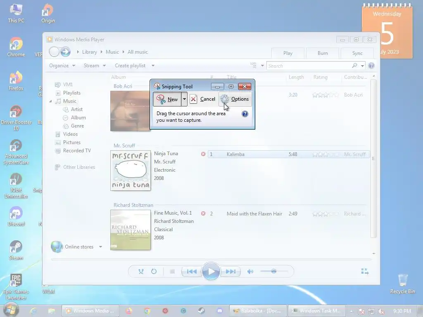Open Playlists in navigation pane
423x317 pixels.
click(68, 93)
